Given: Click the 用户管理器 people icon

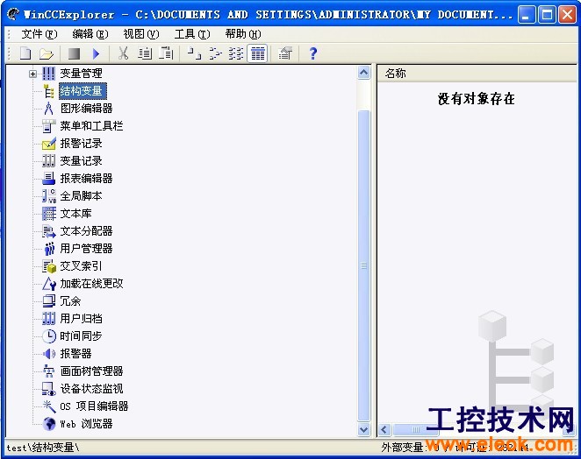Looking at the screenshot, I should [48, 249].
